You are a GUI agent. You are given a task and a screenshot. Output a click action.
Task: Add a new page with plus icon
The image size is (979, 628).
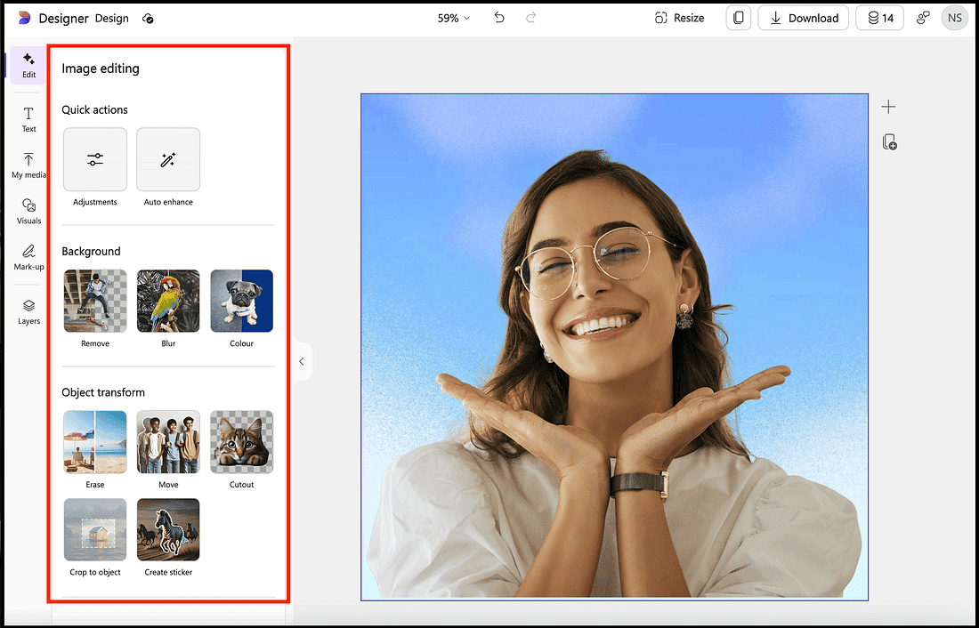click(x=888, y=107)
